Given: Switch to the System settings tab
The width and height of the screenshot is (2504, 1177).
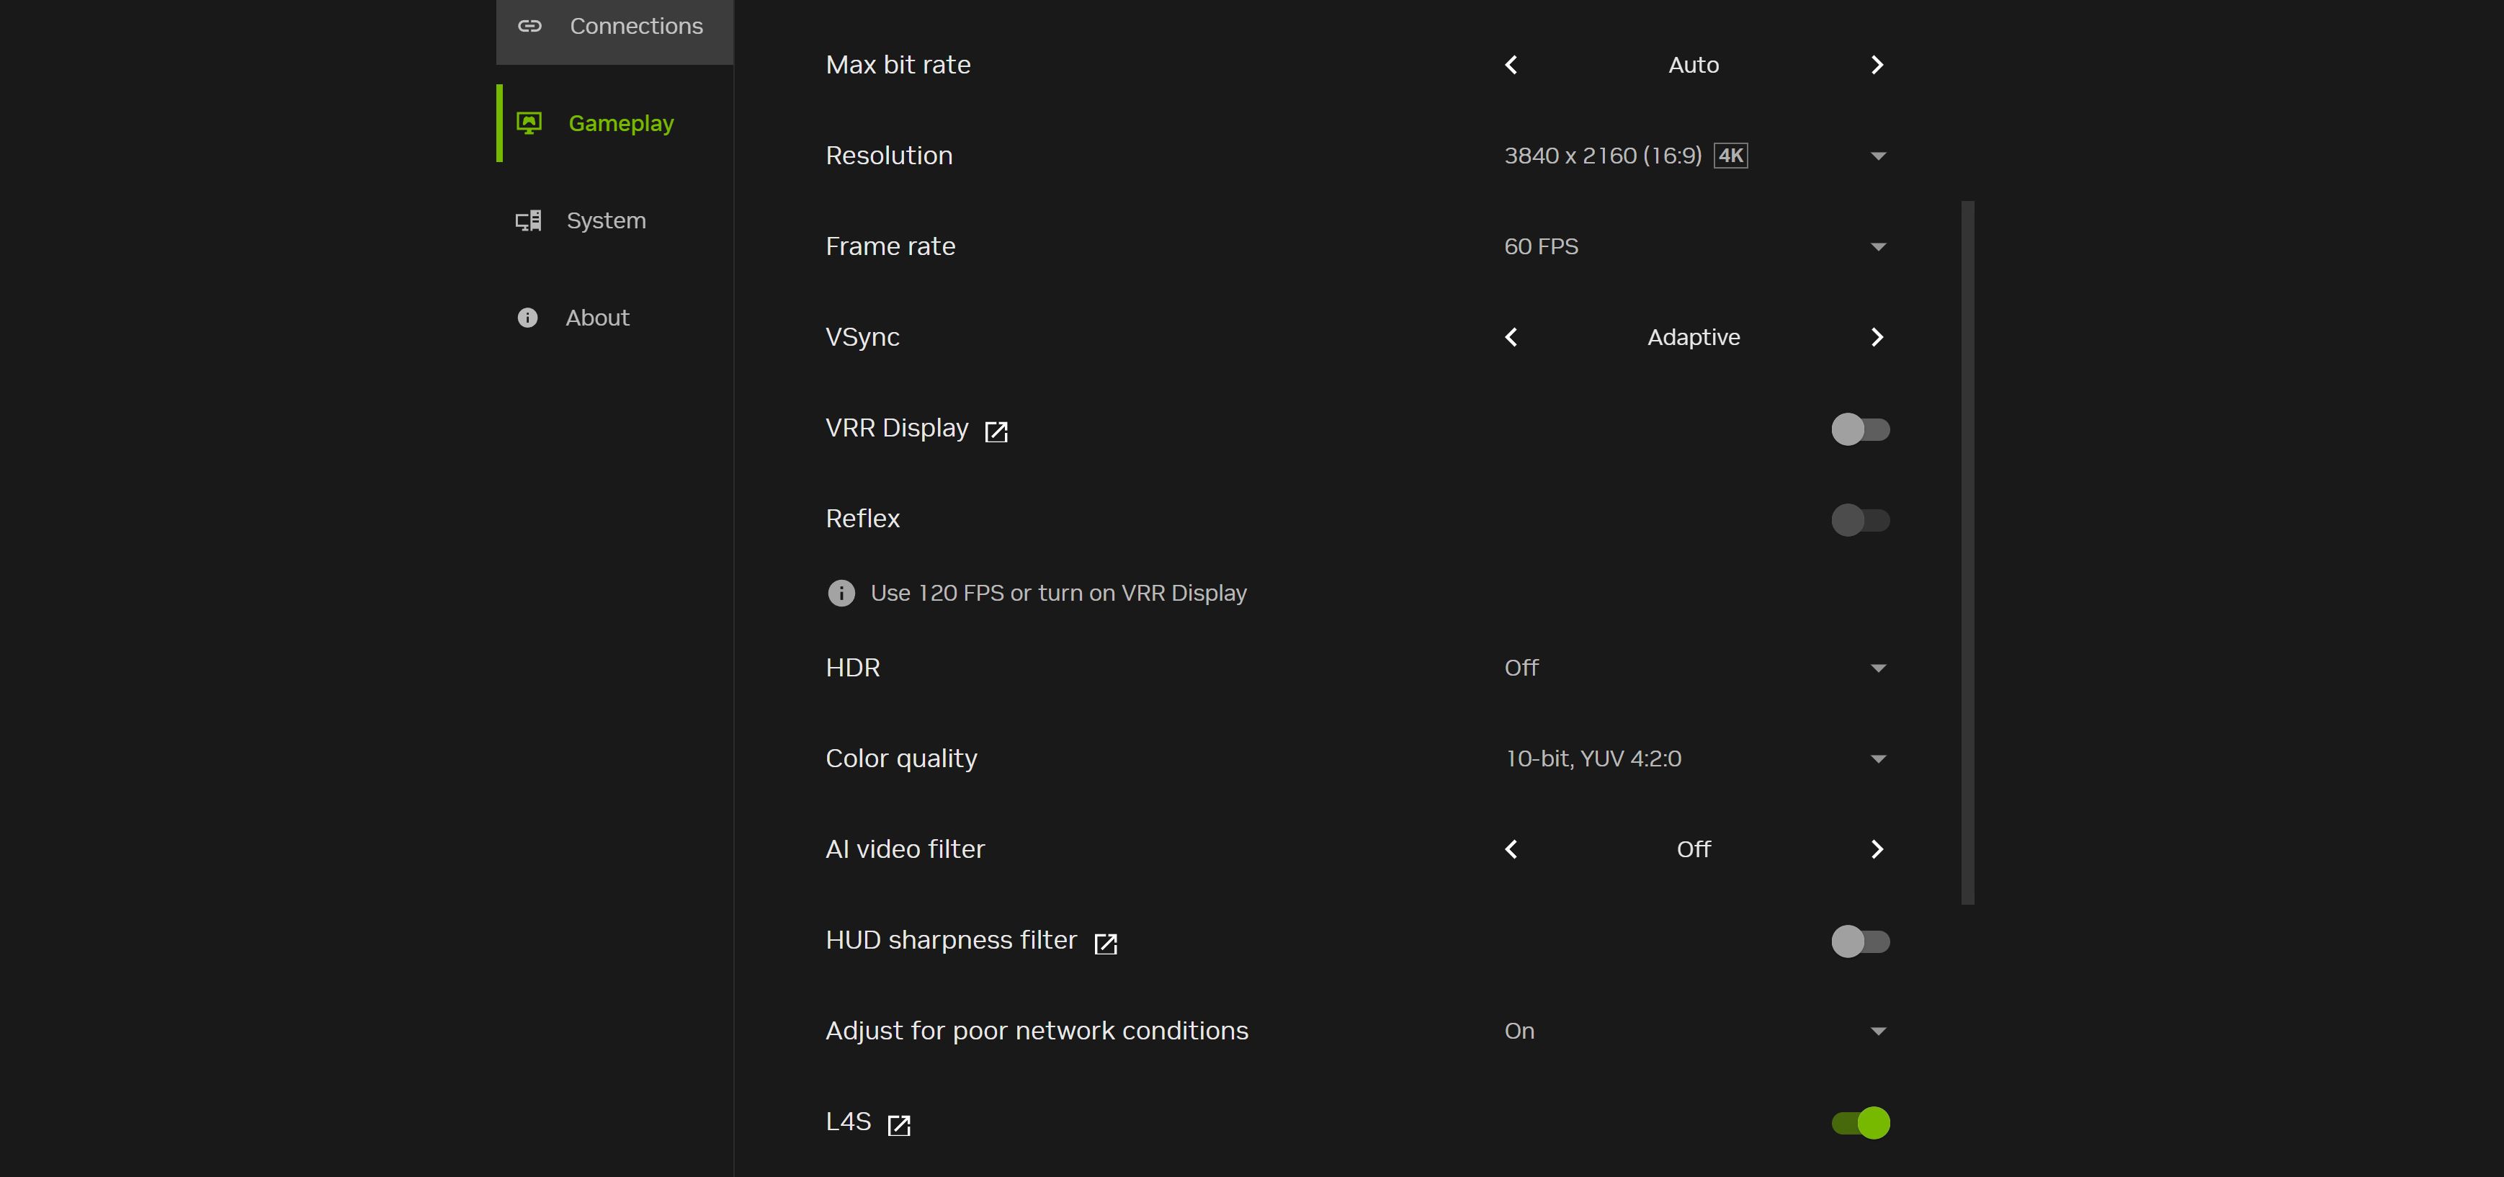Looking at the screenshot, I should [x=604, y=220].
